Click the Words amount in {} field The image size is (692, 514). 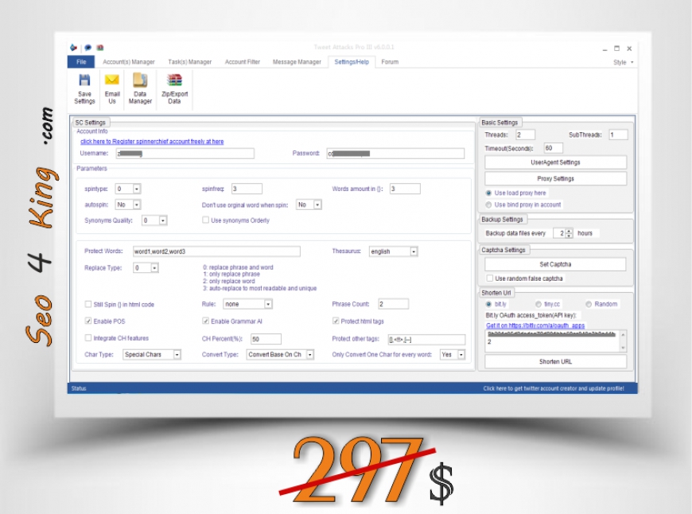tap(405, 189)
